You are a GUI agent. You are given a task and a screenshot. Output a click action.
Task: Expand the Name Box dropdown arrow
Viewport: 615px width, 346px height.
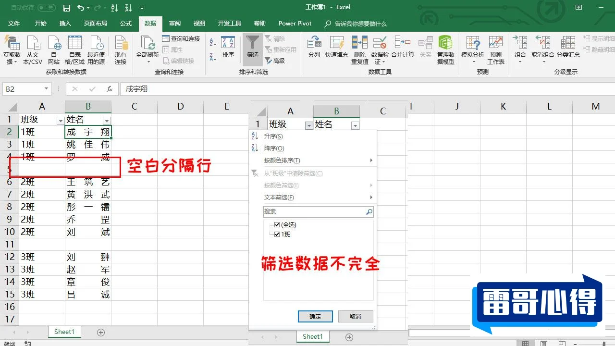coord(46,89)
